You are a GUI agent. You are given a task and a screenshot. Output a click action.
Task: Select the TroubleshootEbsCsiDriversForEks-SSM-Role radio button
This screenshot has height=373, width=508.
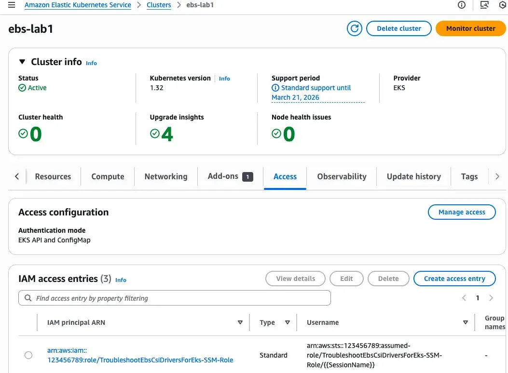point(28,355)
